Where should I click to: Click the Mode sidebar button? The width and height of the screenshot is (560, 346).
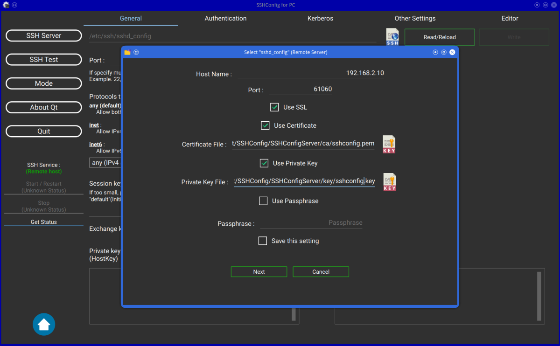44,83
